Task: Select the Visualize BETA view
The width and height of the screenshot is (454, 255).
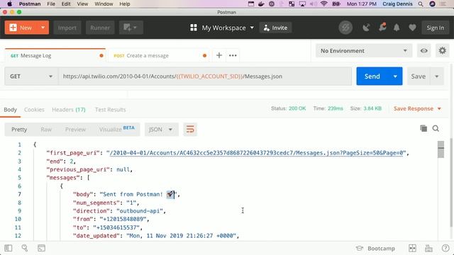Action: (x=116, y=129)
